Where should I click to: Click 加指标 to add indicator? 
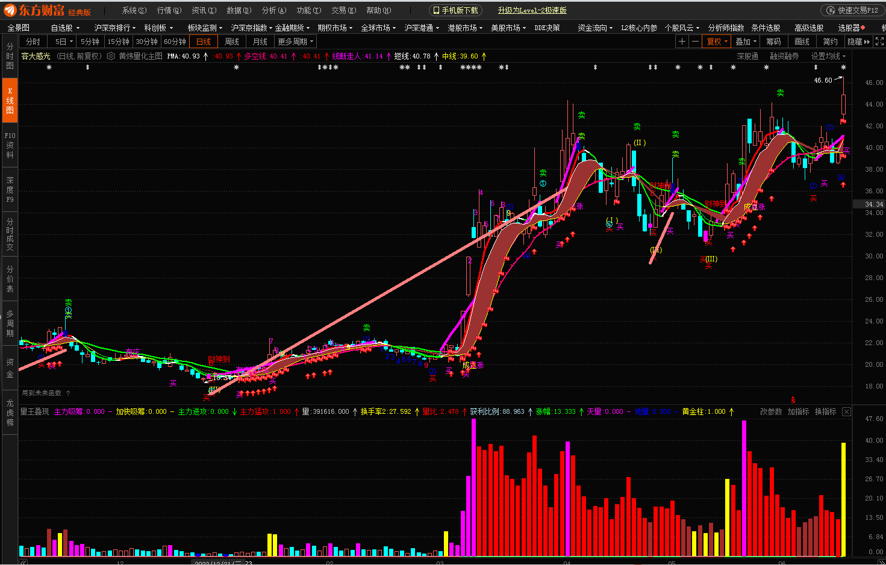pyautogui.click(x=798, y=411)
